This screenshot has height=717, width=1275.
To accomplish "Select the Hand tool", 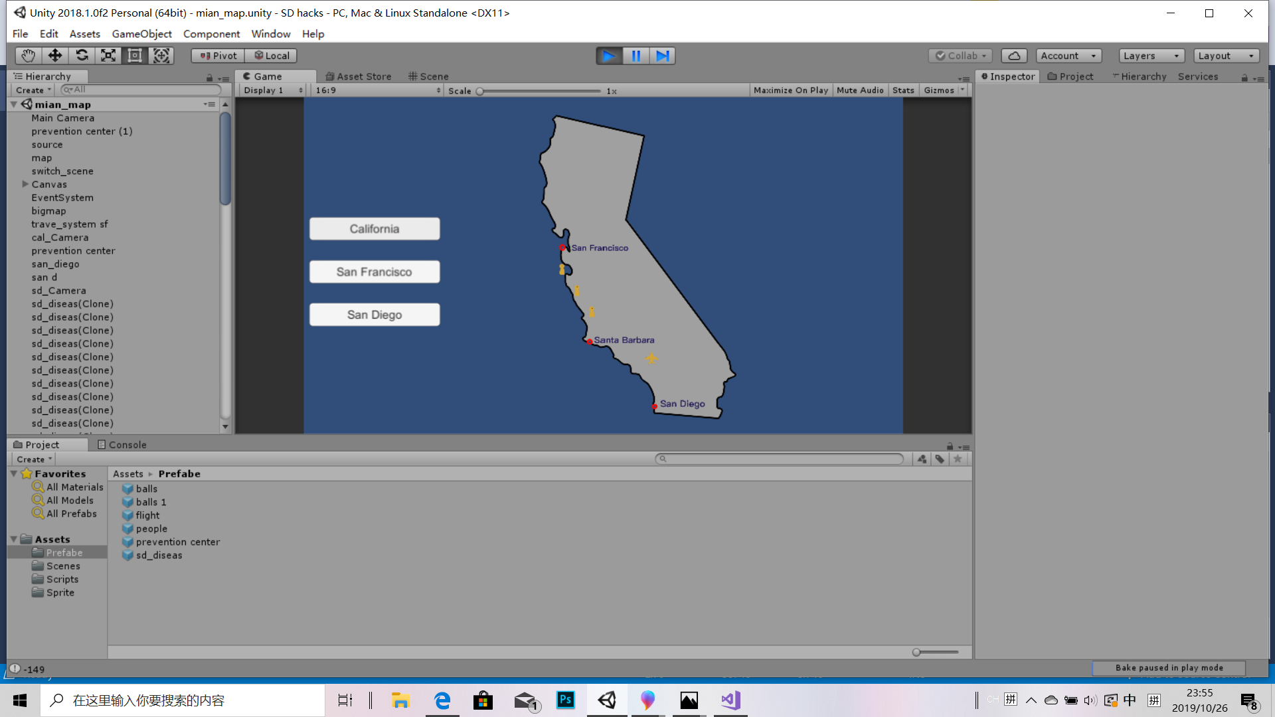I will pos(28,56).
